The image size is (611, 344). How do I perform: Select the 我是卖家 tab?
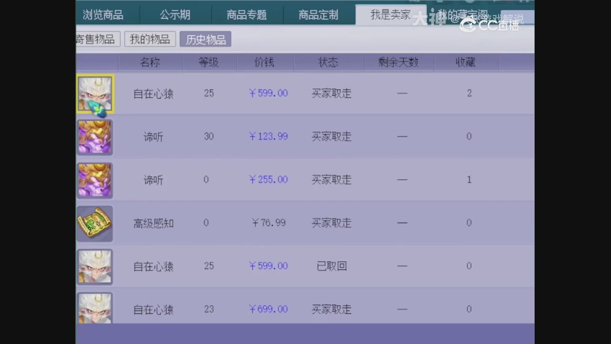[x=390, y=14]
